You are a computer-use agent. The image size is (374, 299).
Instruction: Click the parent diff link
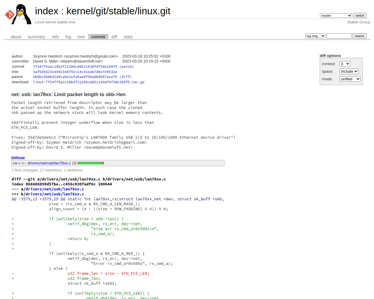(x=126, y=77)
